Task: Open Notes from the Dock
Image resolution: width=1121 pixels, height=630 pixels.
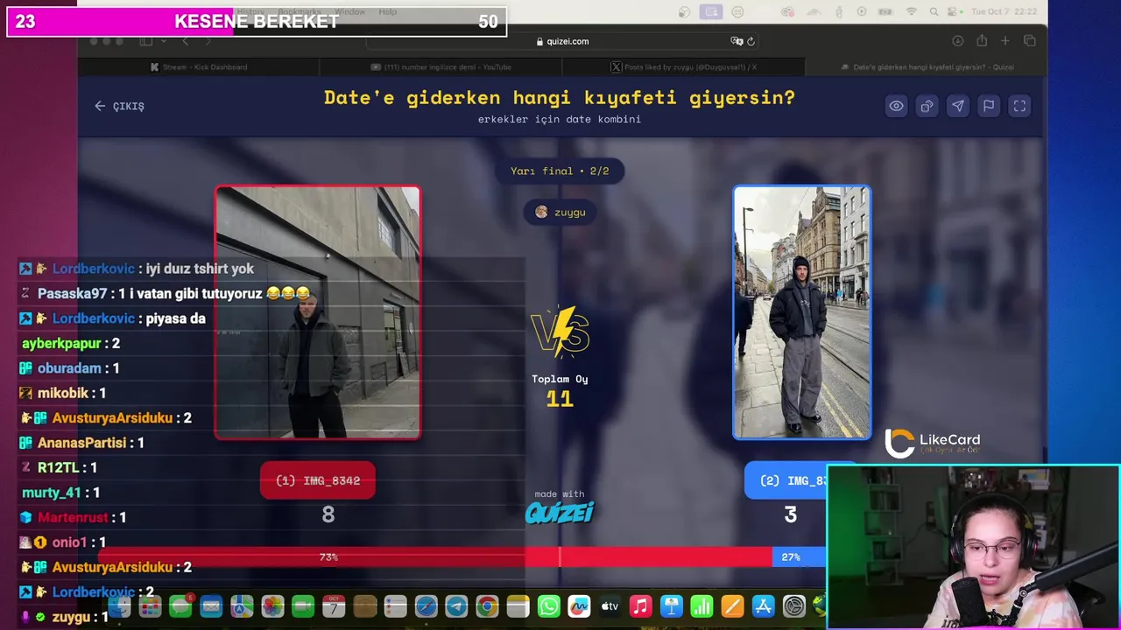Action: tap(518, 605)
